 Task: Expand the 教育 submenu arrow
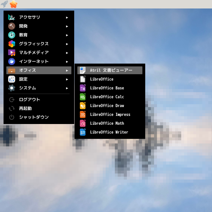pyautogui.click(x=67, y=35)
